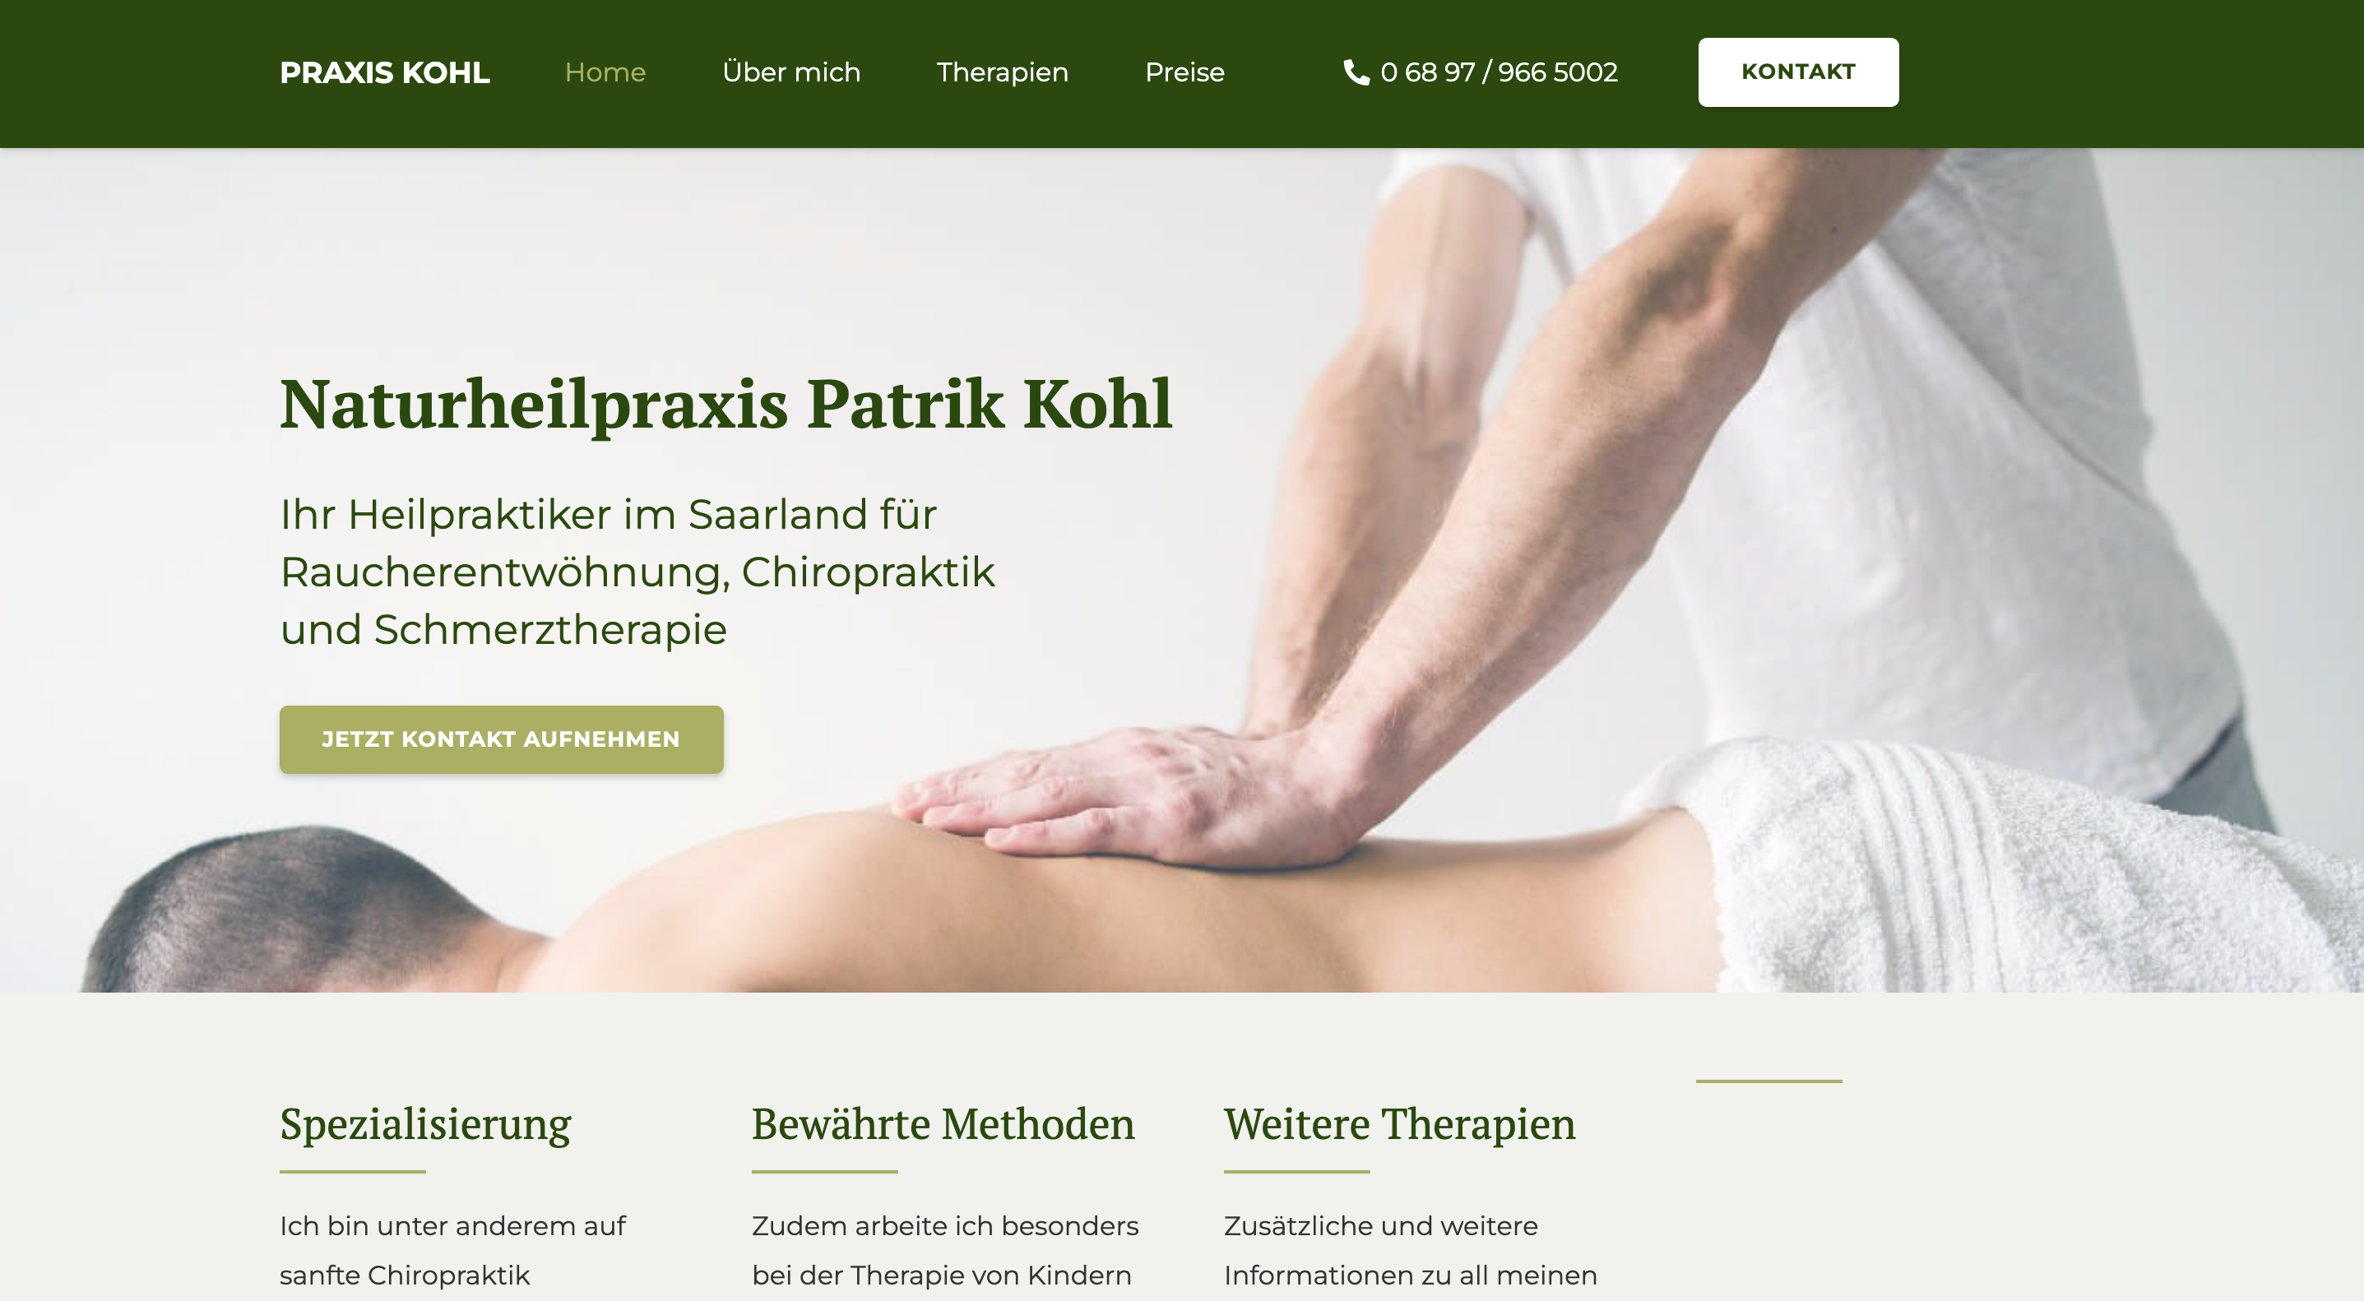2364x1301 pixels.
Task: Click the text 'Ich bin unter anderem auf'
Action: point(452,1226)
